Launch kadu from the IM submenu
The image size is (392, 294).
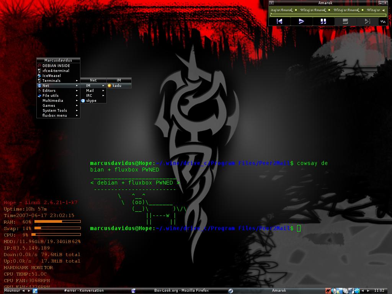pos(119,85)
